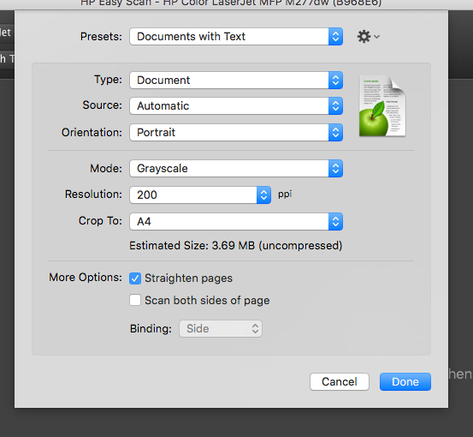This screenshot has width=473, height=437.
Task: Click the Orientation label
Action: click(x=92, y=132)
